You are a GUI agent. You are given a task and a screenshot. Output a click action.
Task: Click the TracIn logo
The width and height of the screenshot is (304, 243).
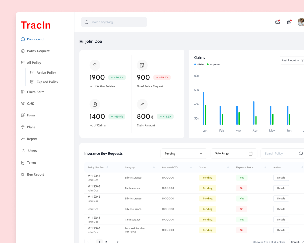coord(36,25)
